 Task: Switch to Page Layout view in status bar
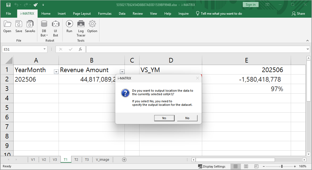pos(246,166)
